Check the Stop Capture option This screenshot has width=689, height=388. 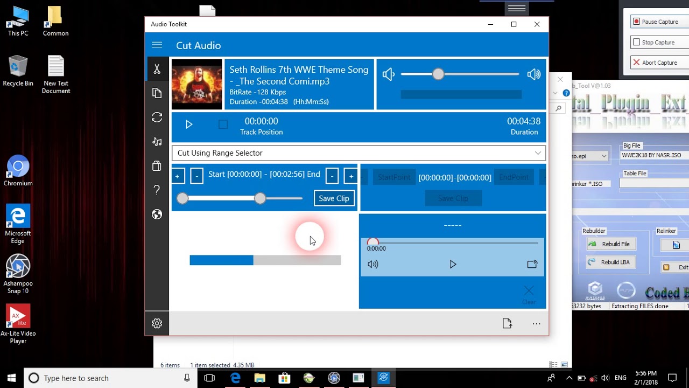point(659,42)
